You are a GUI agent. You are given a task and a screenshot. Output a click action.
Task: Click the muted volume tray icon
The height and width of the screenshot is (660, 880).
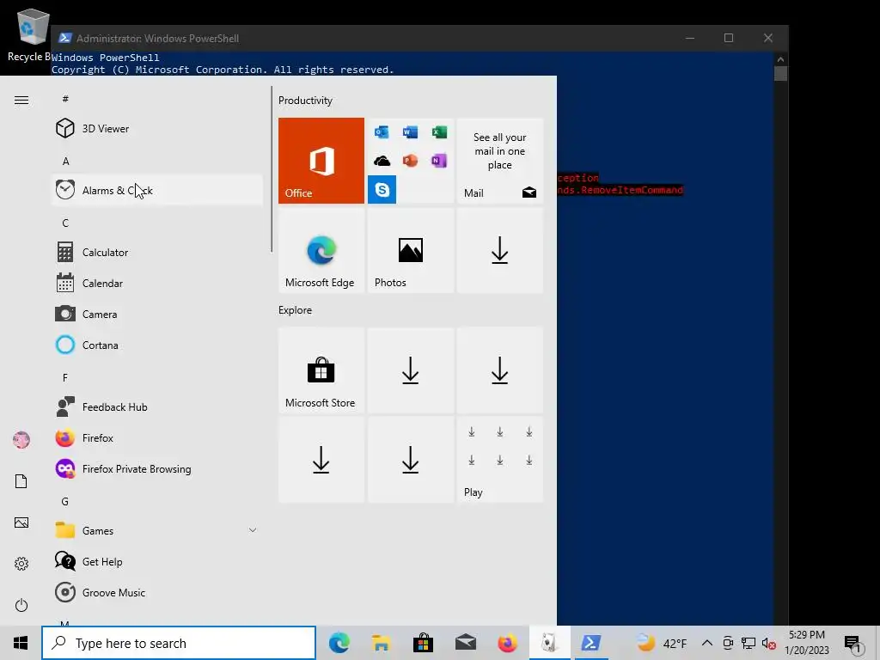pos(768,643)
